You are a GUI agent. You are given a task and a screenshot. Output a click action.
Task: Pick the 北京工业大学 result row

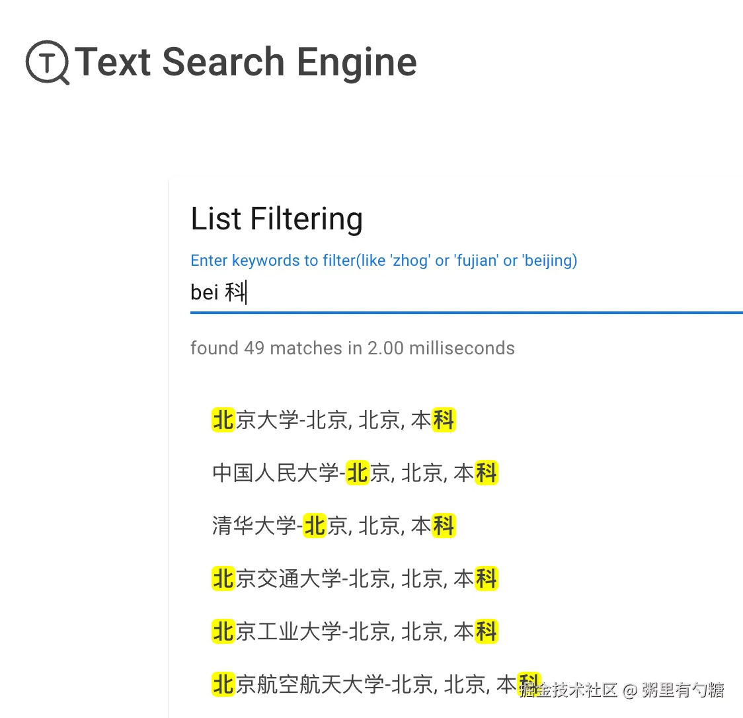(x=354, y=631)
